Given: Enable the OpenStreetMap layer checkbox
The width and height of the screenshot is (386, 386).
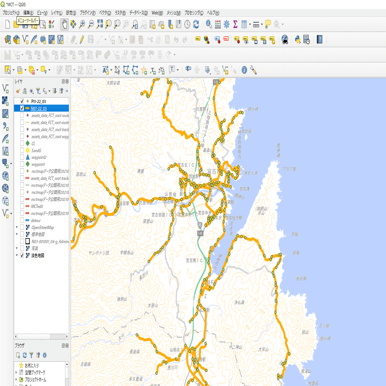Looking at the screenshot, I should pyautogui.click(x=22, y=227).
